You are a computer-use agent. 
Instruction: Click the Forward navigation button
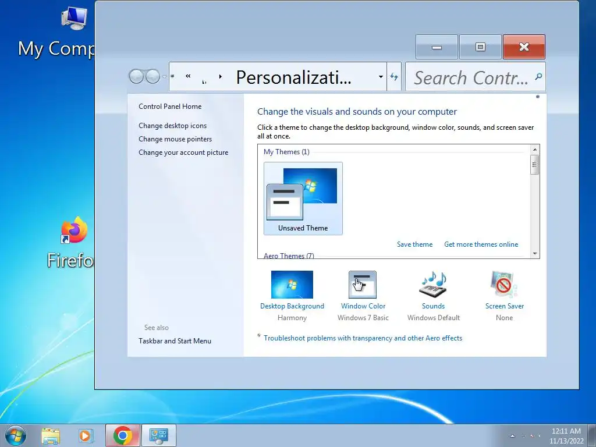tap(153, 76)
